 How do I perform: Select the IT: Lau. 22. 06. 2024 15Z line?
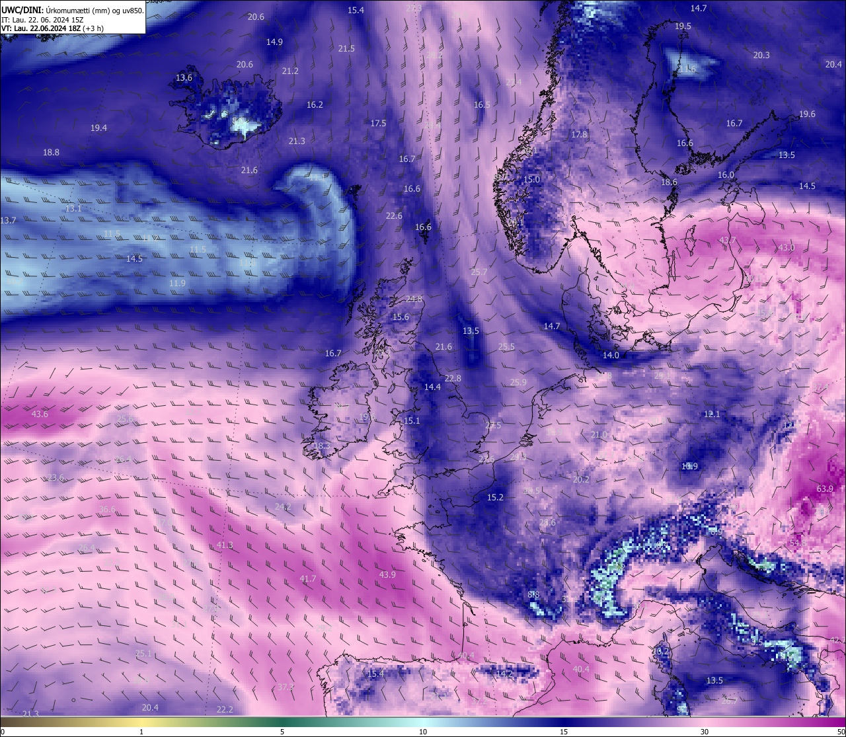[x=42, y=20]
